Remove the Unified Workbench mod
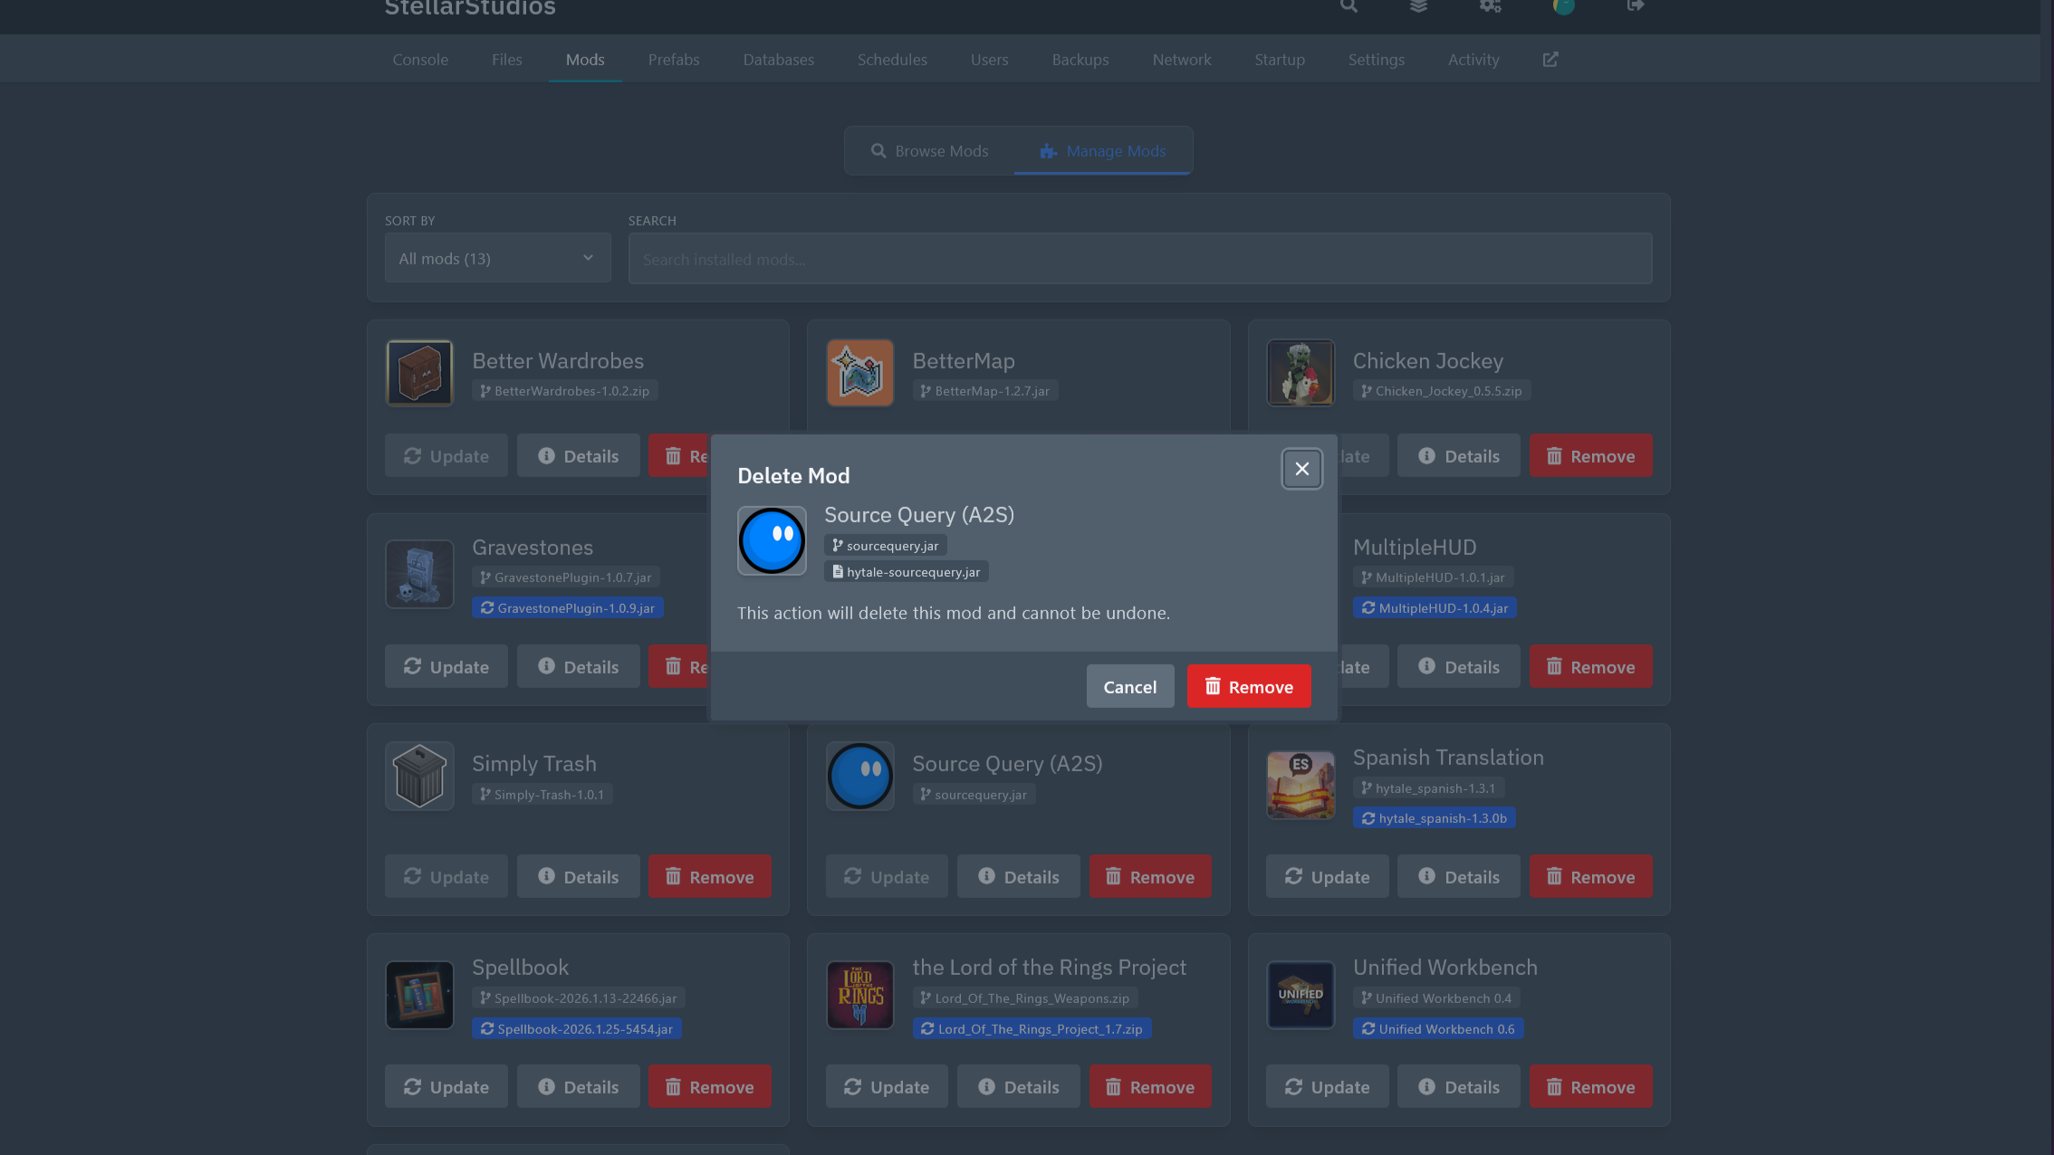 point(1590,1087)
